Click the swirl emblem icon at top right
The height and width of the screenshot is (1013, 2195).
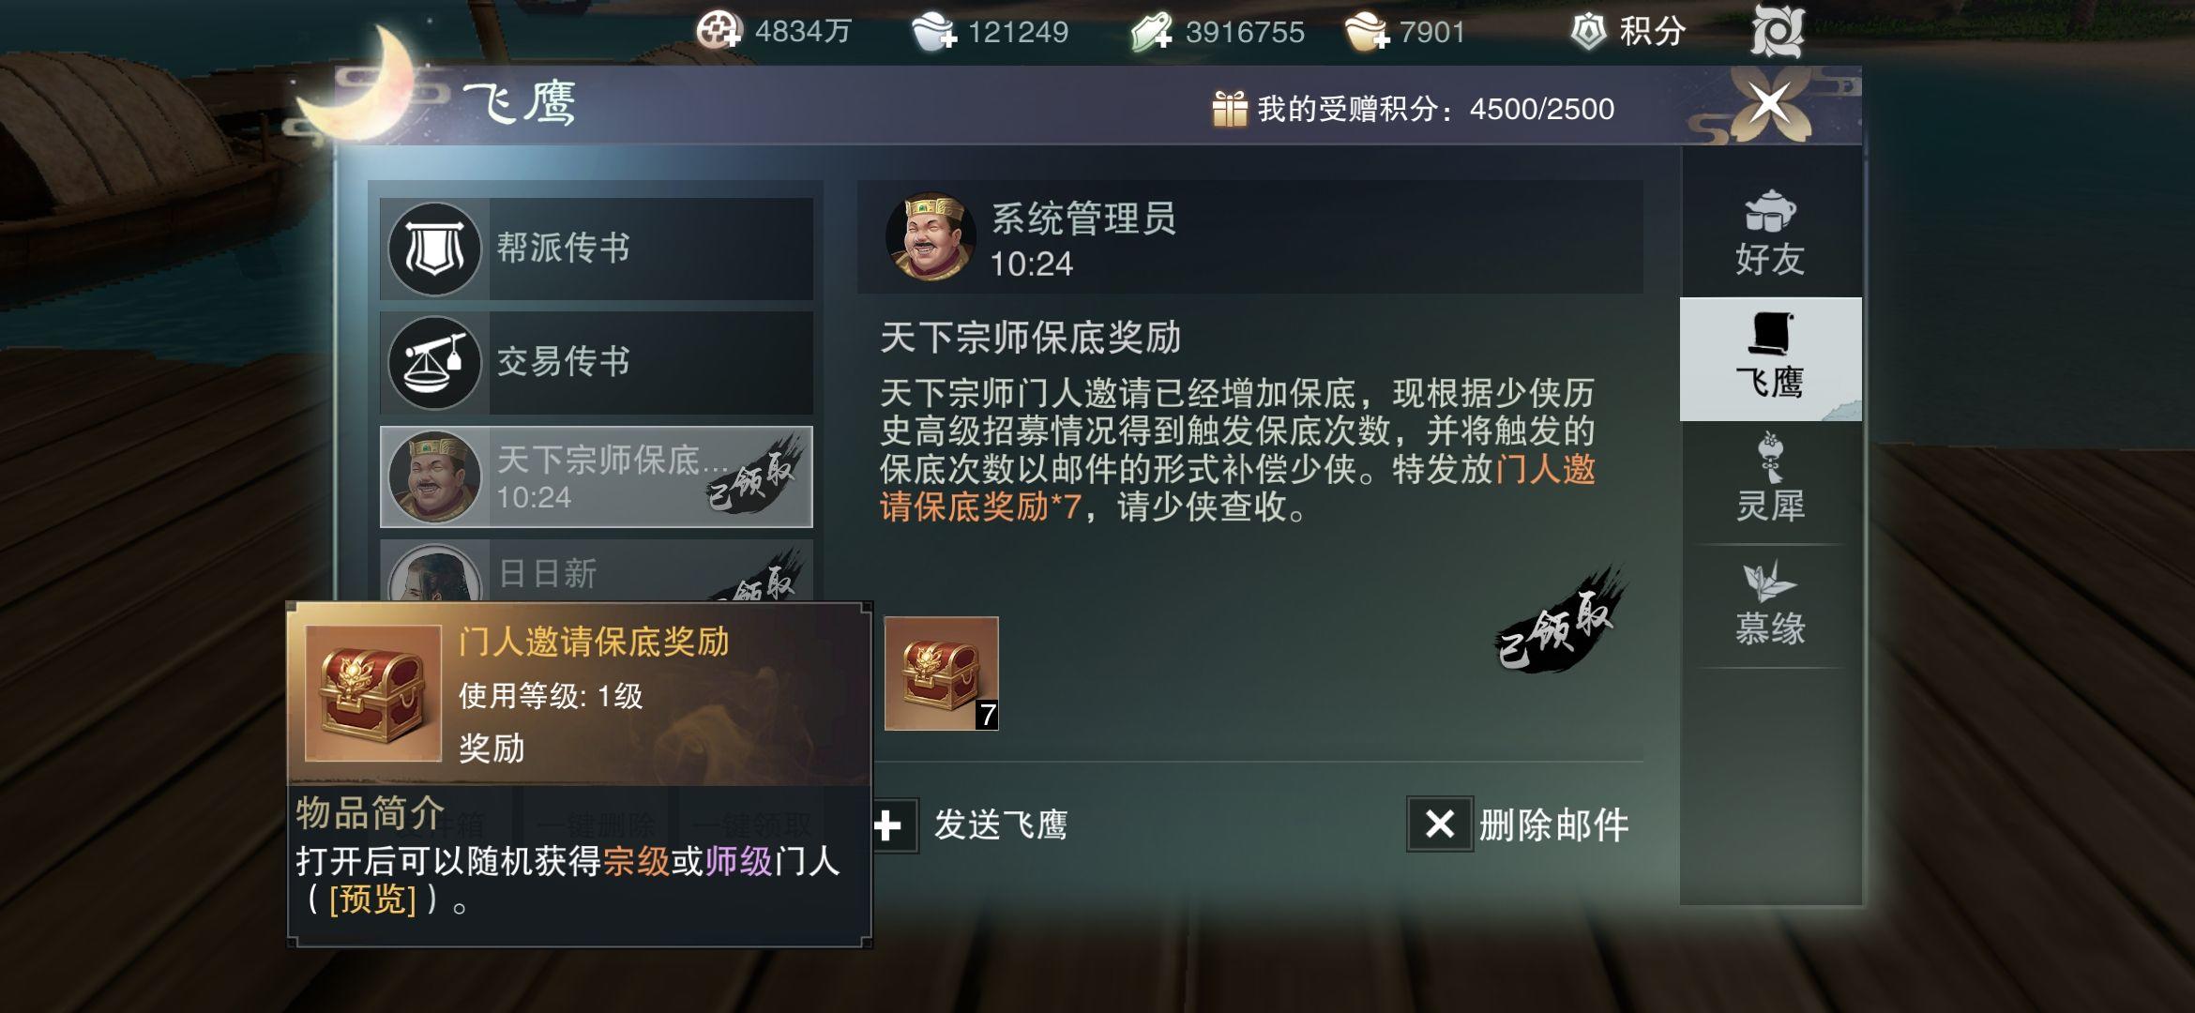point(1777,31)
